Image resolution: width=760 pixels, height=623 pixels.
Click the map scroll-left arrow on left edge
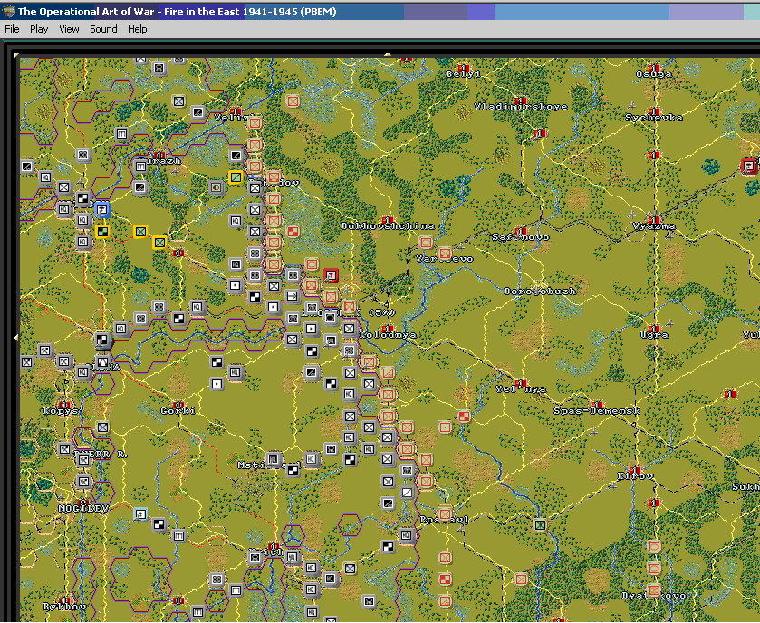click(17, 337)
